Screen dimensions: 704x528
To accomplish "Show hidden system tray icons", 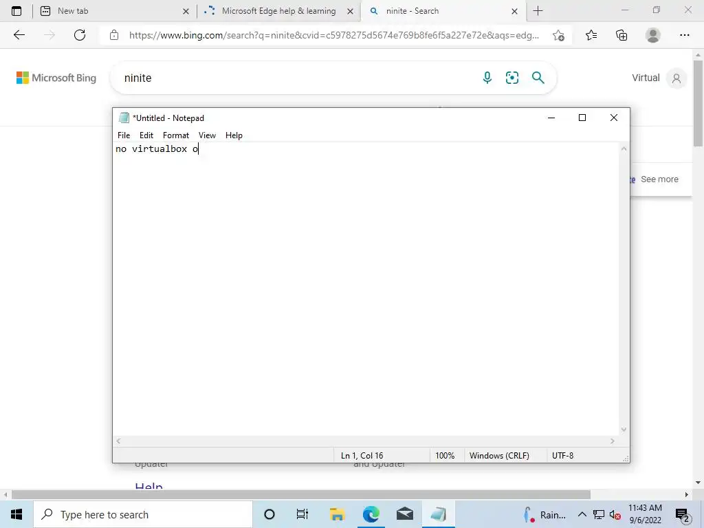I will pos(582,514).
